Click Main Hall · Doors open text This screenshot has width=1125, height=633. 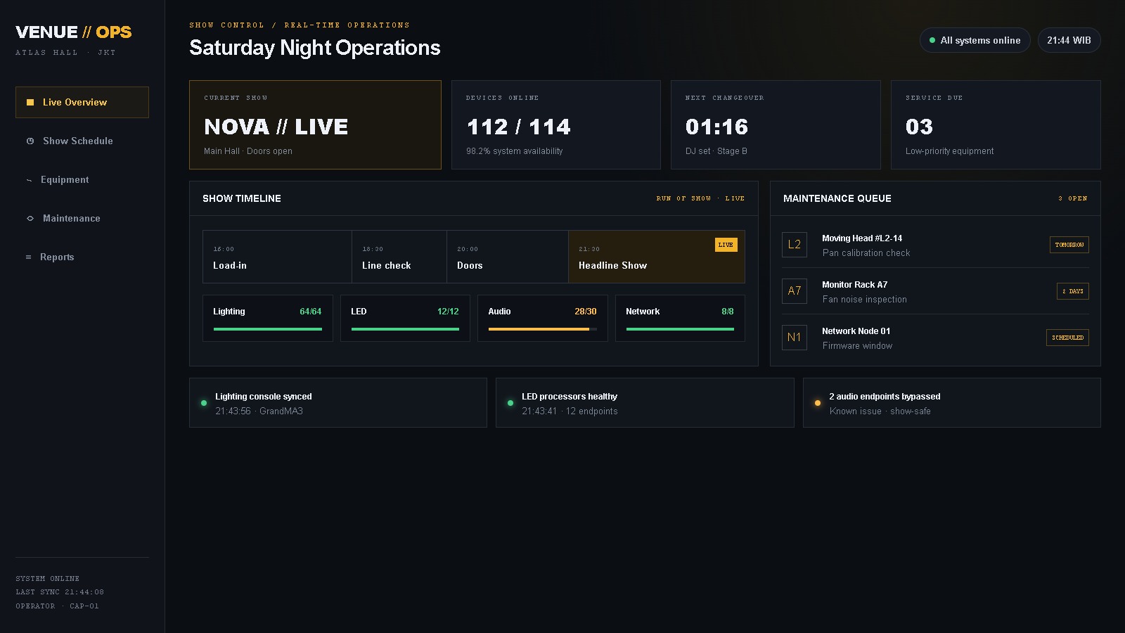(248, 151)
